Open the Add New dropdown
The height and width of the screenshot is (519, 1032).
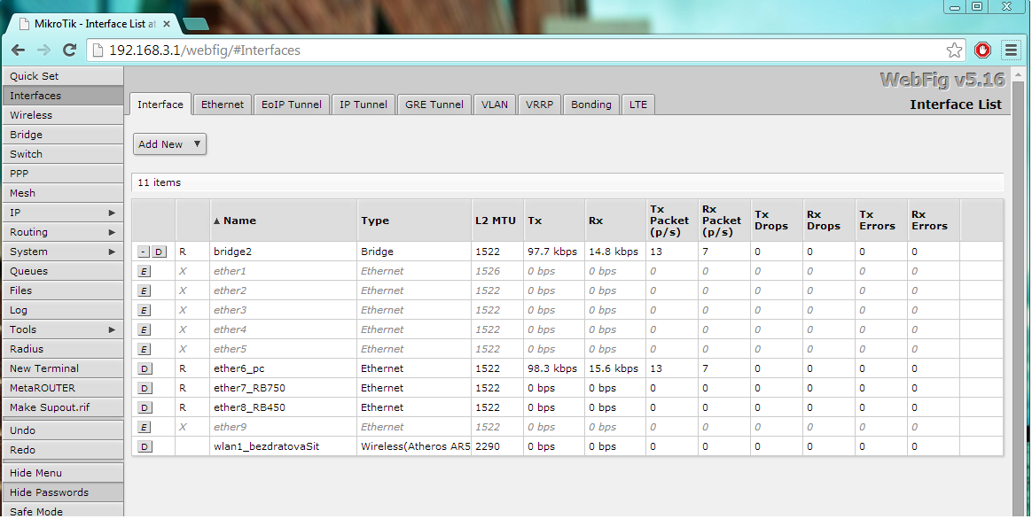(170, 144)
